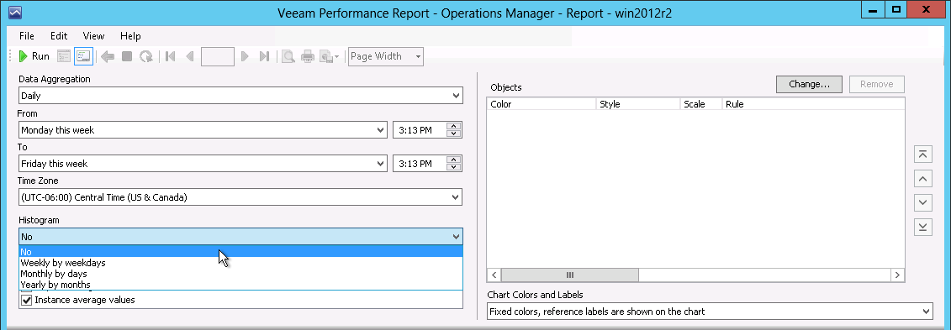Click the Refresh report icon
The height and width of the screenshot is (330, 951).
coord(146,56)
